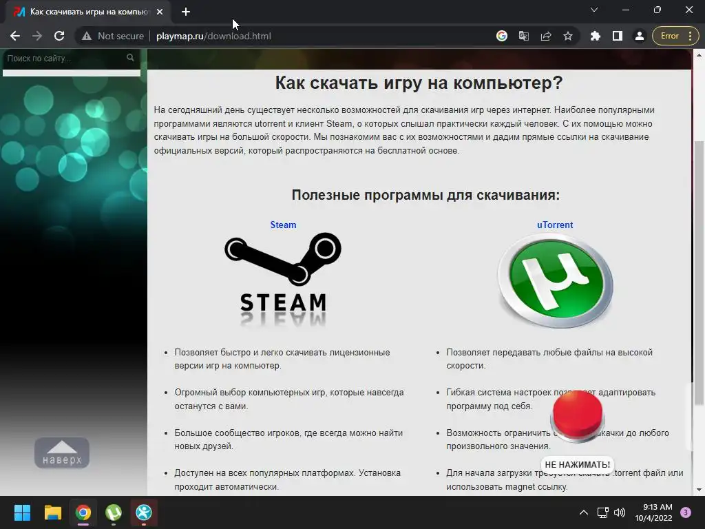Open the tab search chevron
The width and height of the screenshot is (705, 529).
click(594, 10)
